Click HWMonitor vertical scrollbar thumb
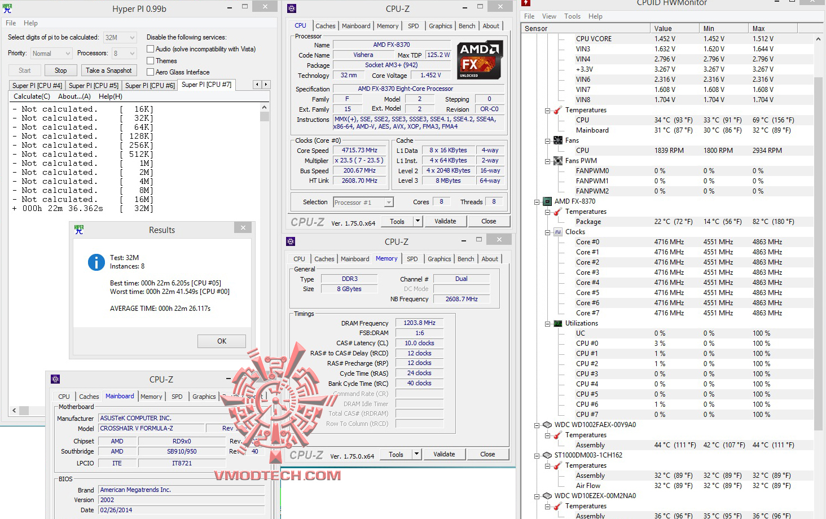 pos(819,254)
